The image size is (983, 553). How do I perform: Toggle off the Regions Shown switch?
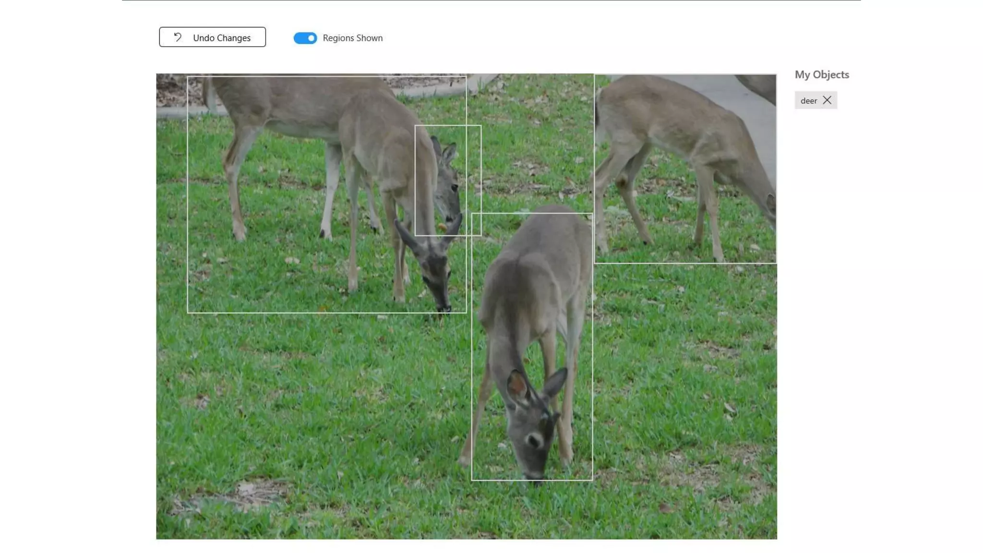305,38
